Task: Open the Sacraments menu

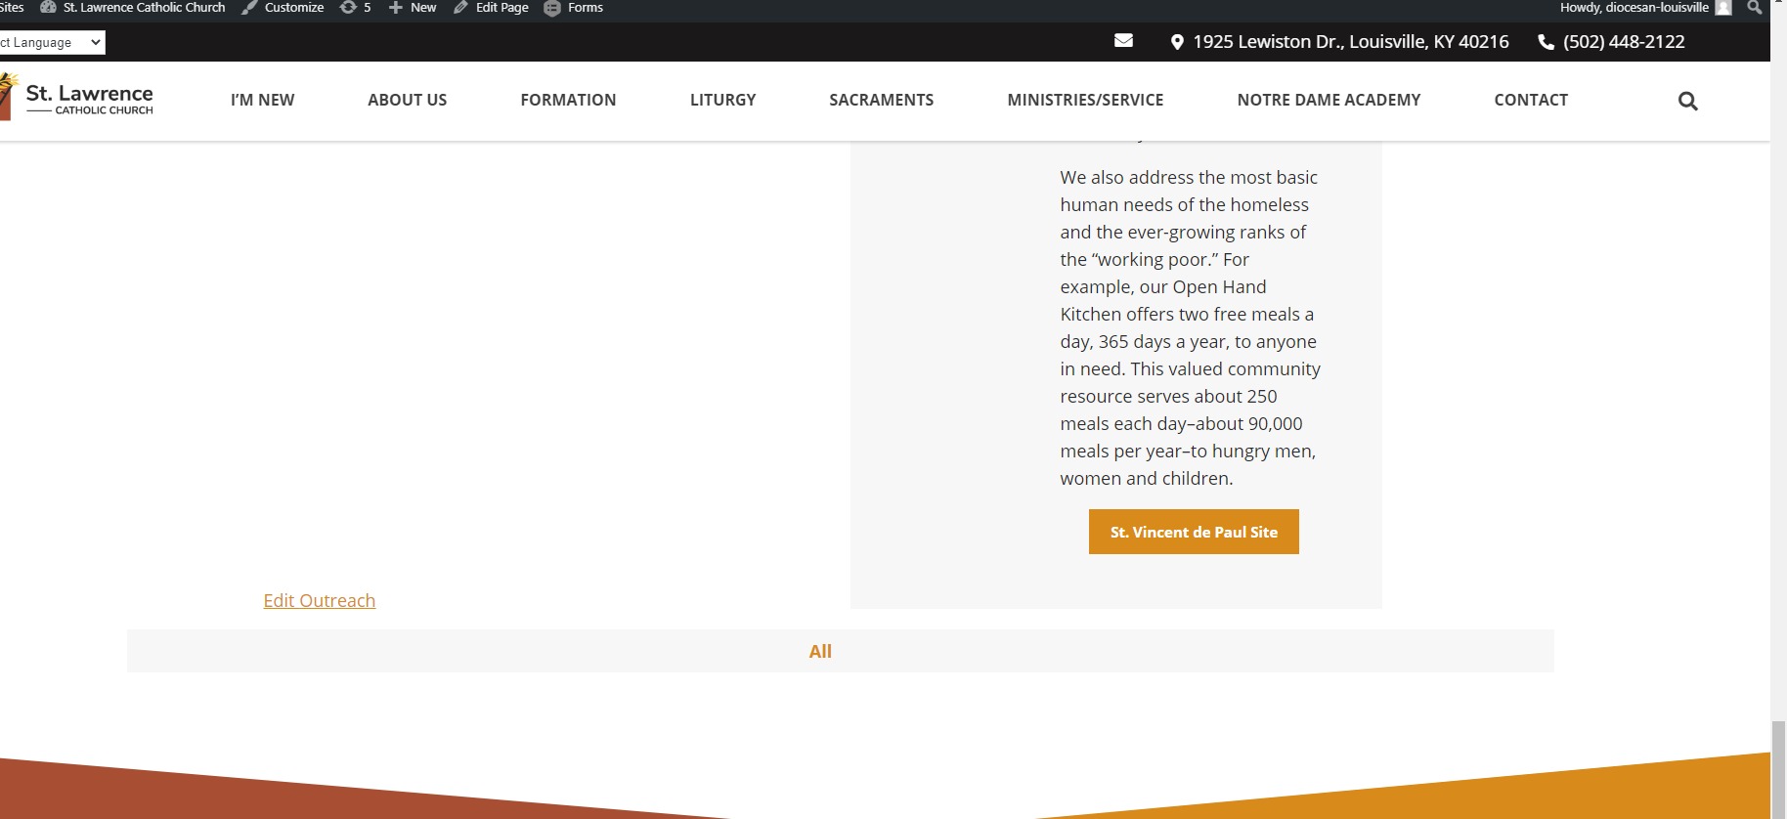Action: [881, 100]
